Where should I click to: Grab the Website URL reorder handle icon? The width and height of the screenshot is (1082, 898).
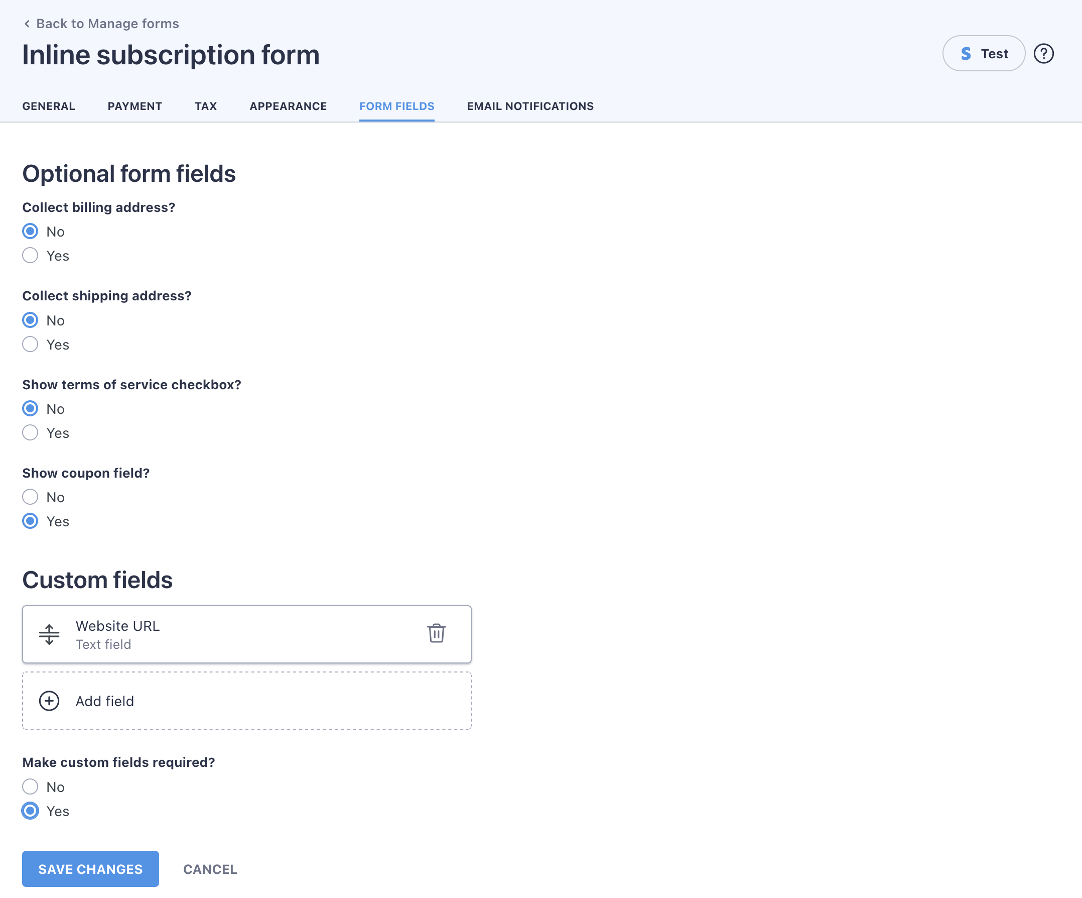click(x=49, y=634)
